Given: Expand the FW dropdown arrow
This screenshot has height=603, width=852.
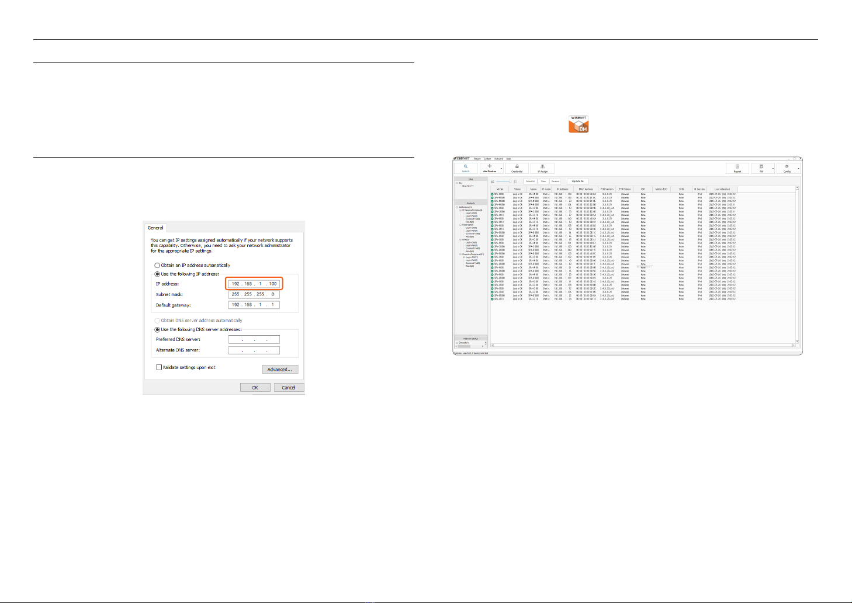Looking at the screenshot, I should 773,169.
